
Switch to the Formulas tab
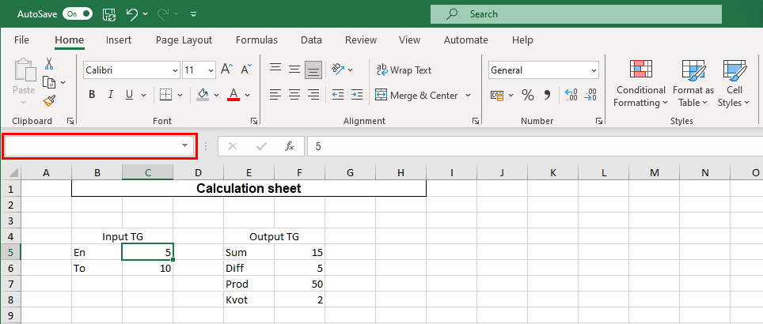coord(256,40)
